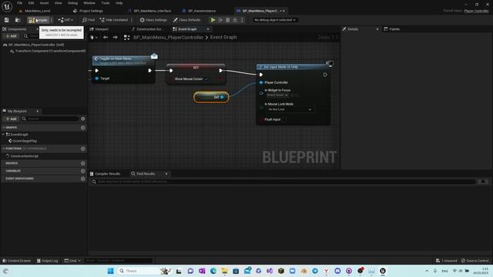Collapse the EventGraph tree item
The width and height of the screenshot is (493, 277).
pyautogui.click(x=3, y=135)
